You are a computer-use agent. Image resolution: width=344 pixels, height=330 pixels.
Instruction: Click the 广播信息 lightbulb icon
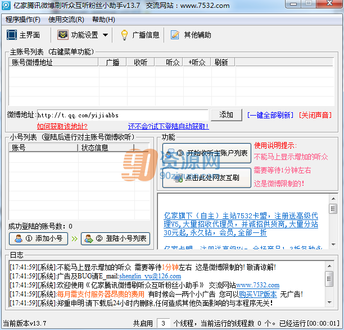(x=124, y=35)
